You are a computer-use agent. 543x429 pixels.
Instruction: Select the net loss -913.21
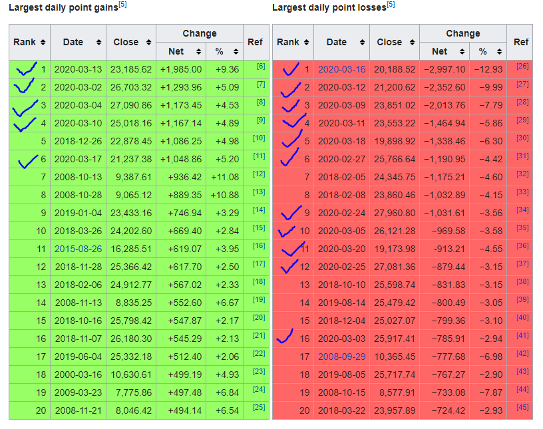tap(449, 249)
